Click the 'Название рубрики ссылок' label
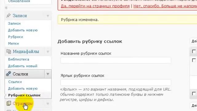The image size is (197, 111). coord(86,53)
